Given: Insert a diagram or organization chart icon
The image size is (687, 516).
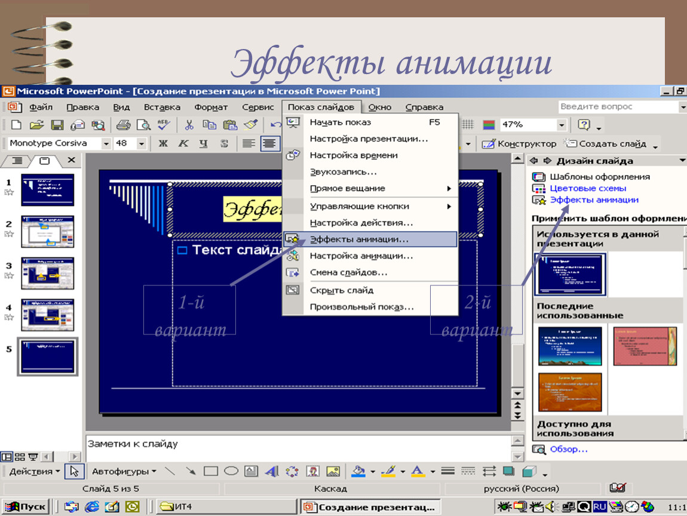Looking at the screenshot, I should (292, 471).
